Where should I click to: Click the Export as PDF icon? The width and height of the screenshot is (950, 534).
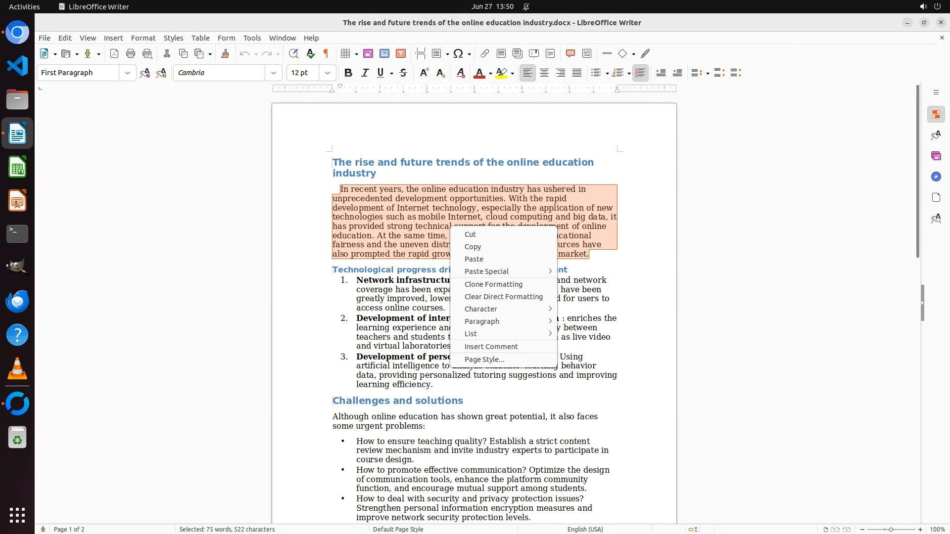pos(114,53)
